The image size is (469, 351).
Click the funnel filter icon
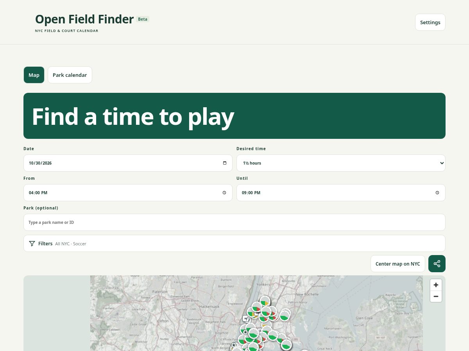(32, 244)
